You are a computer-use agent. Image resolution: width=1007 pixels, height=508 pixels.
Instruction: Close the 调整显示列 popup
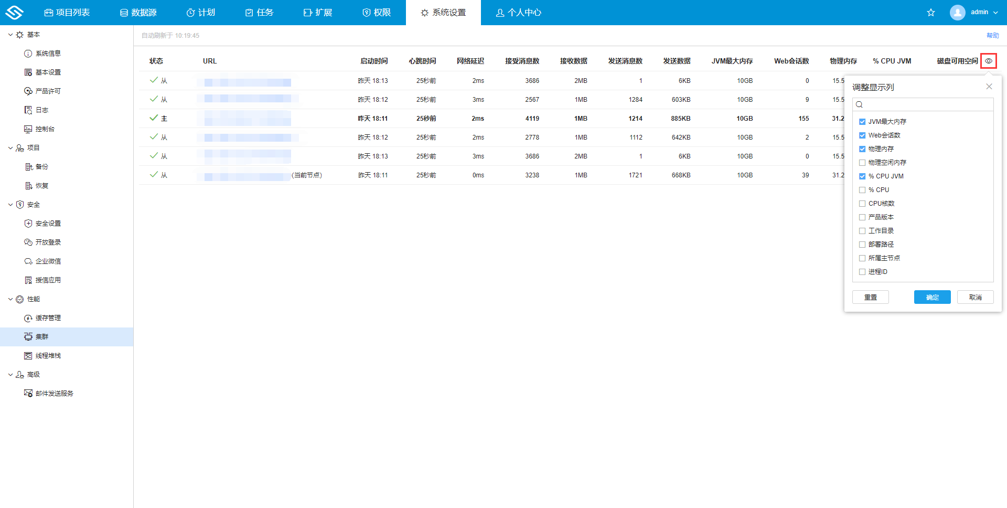click(x=989, y=87)
